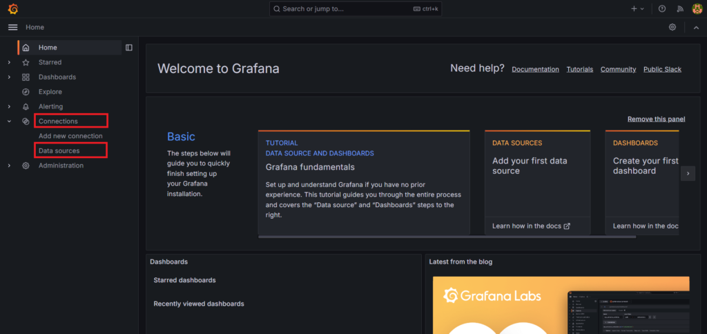The image size is (707, 334).
Task: Click horizontal scrollbar under setup cards
Action: 447,237
